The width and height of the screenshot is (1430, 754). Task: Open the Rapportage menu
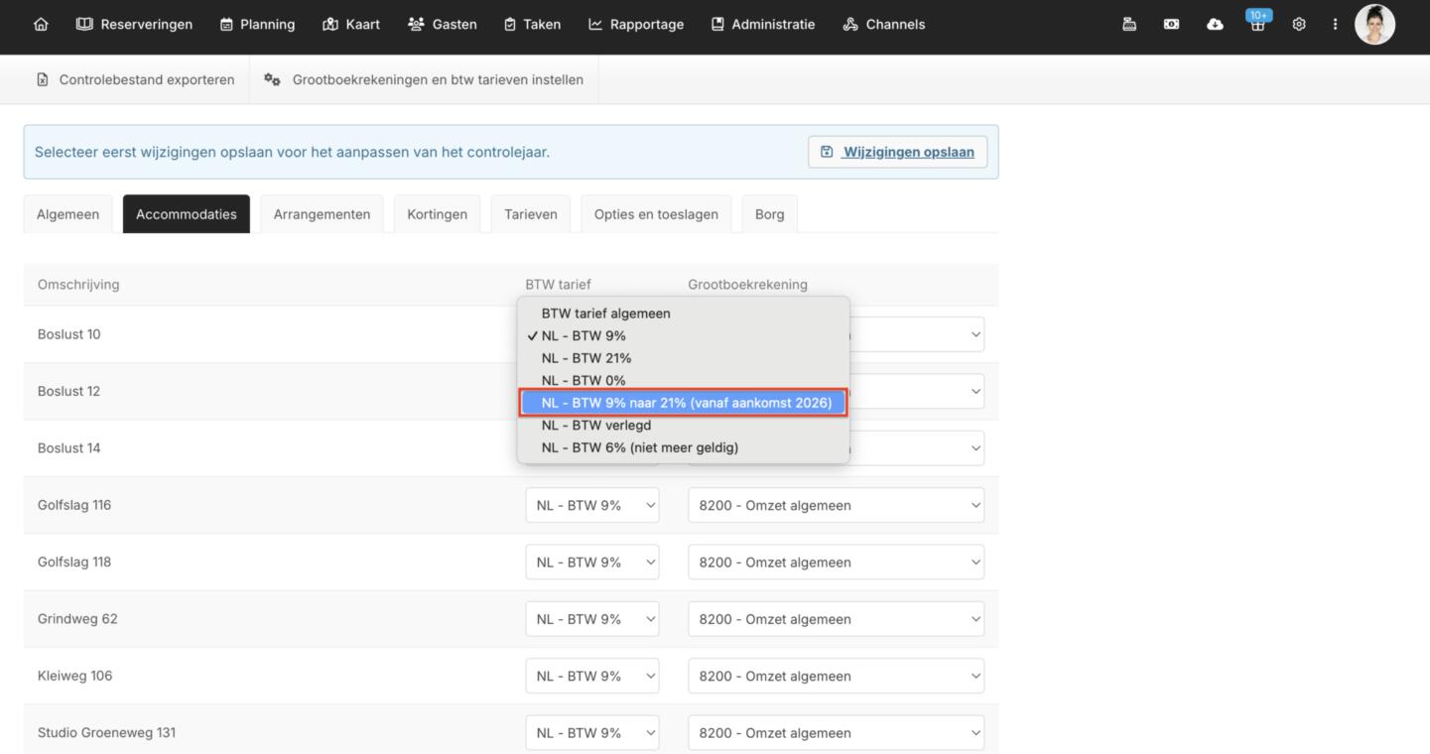636,25
